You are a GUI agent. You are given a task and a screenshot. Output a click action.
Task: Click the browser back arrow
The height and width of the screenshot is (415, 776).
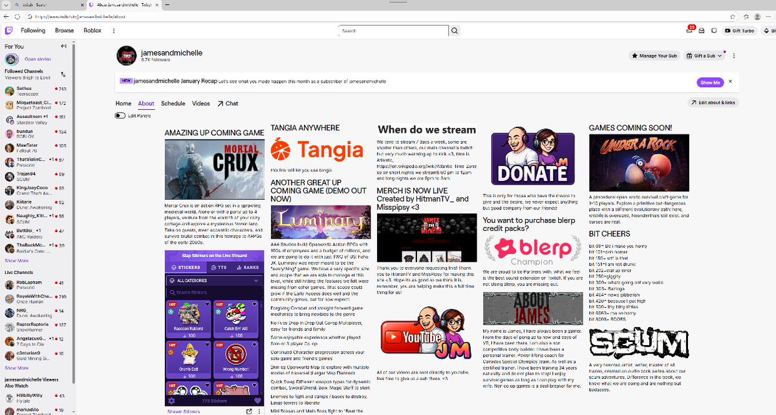6,16
